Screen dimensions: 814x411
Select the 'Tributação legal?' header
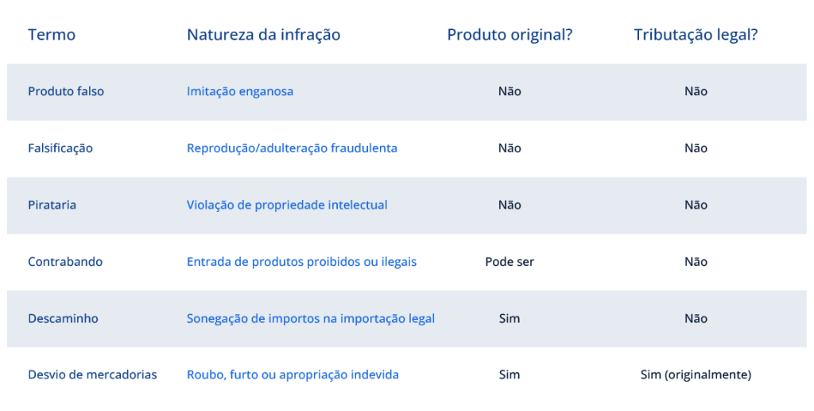click(x=696, y=35)
